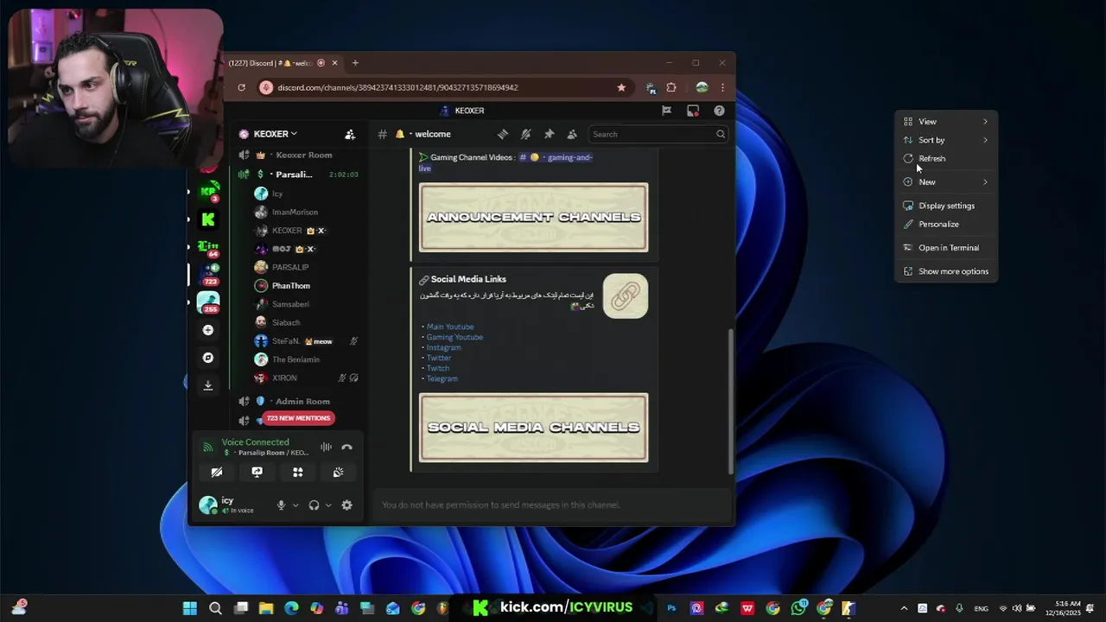Select user ImanMorison in voice list
Image resolution: width=1106 pixels, height=622 pixels.
point(296,212)
